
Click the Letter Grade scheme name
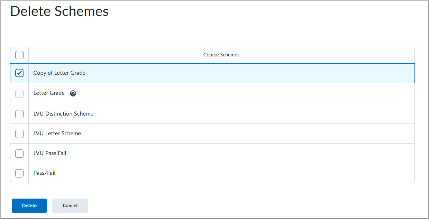coord(49,93)
